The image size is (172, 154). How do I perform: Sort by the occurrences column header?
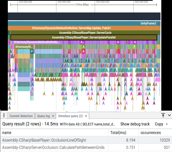[151, 133]
